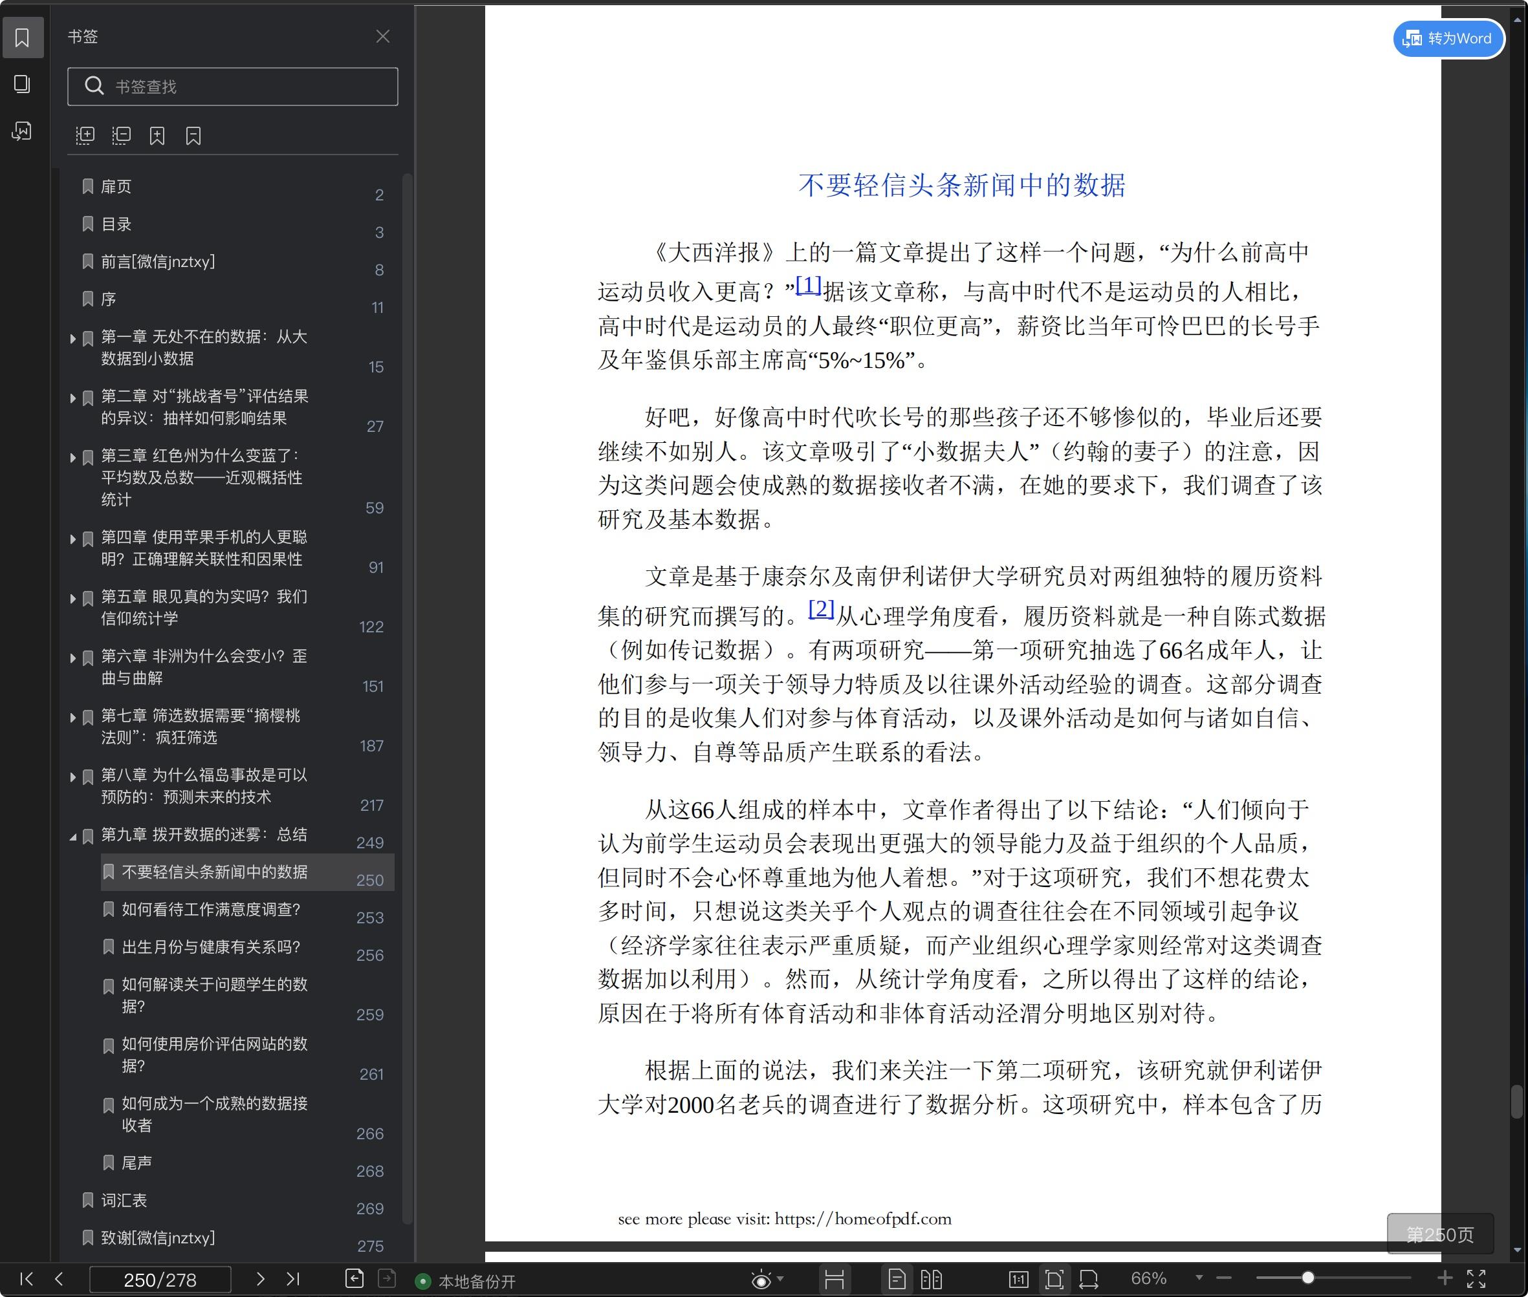Image resolution: width=1528 pixels, height=1297 pixels.
Task: Open bookmark 词汇表
Action: (x=124, y=1201)
